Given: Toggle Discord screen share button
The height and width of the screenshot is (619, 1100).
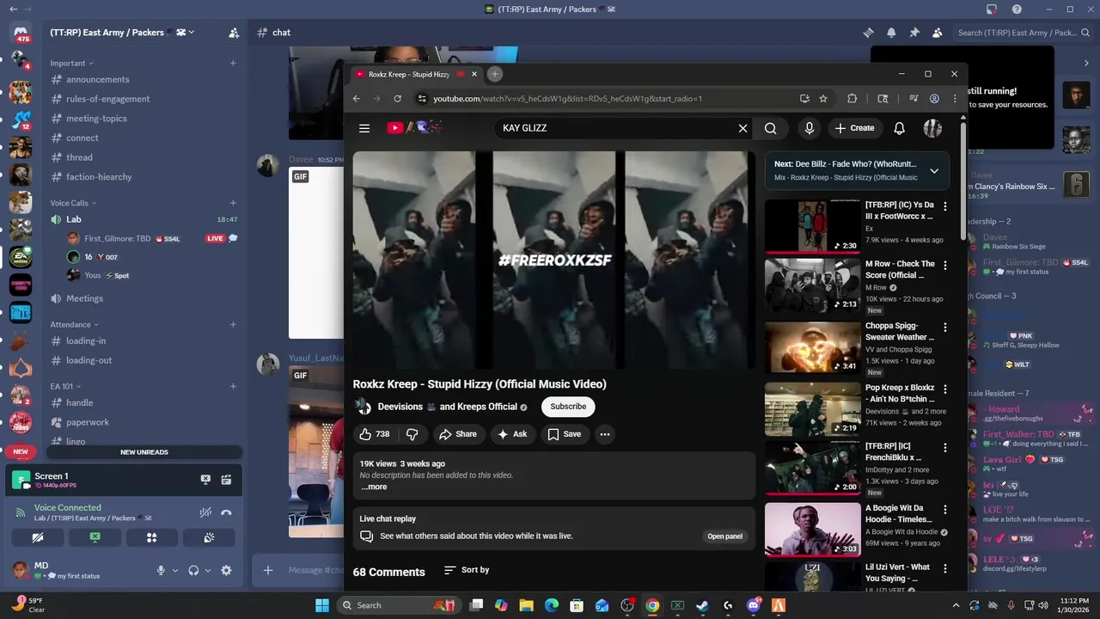Looking at the screenshot, I should 95,537.
